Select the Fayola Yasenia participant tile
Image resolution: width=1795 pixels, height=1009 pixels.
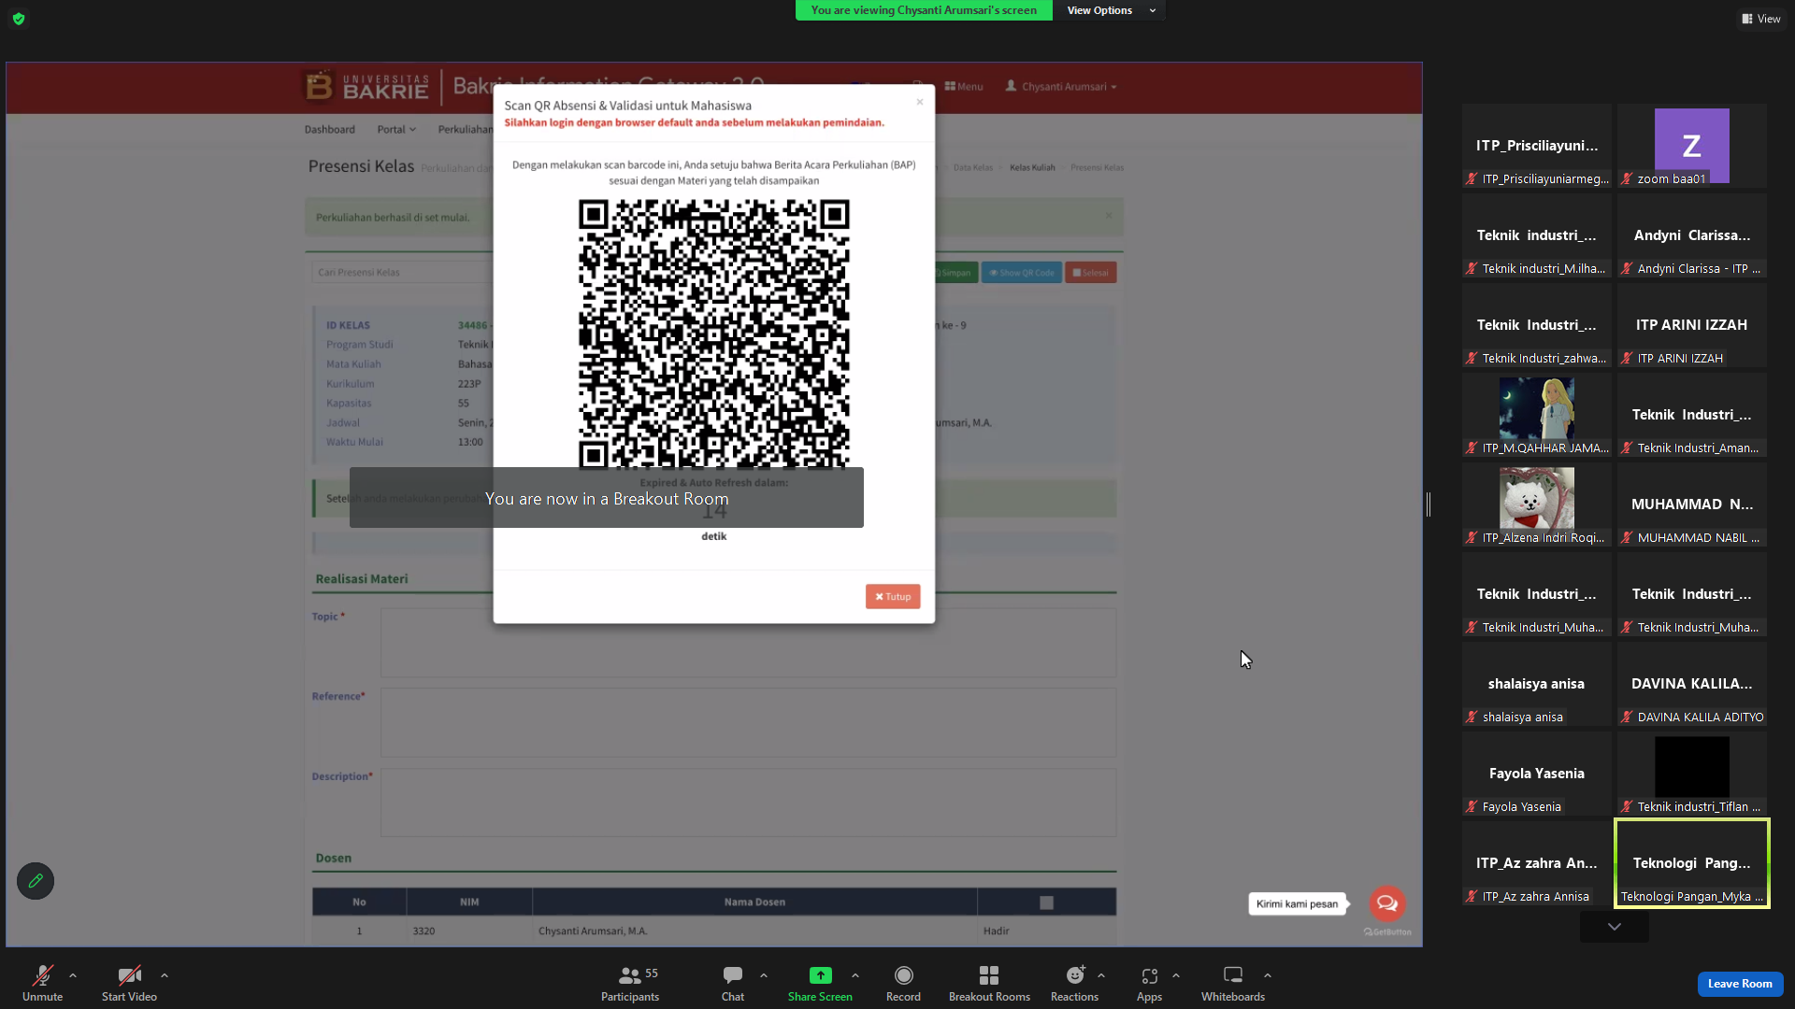[1537, 775]
